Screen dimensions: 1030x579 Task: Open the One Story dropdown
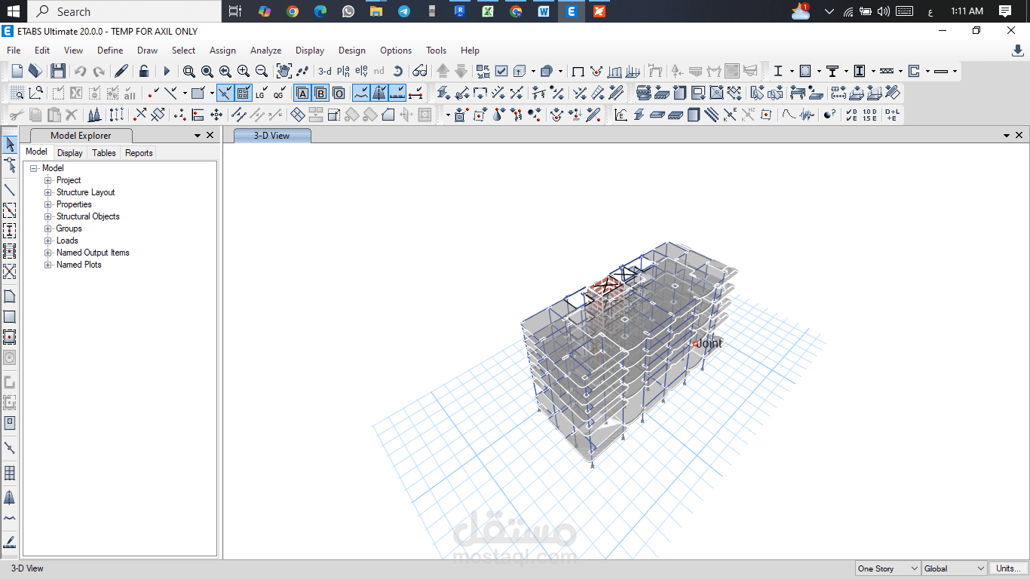(888, 568)
